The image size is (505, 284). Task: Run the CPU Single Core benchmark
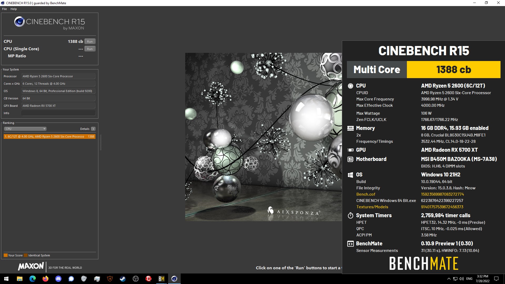point(90,49)
